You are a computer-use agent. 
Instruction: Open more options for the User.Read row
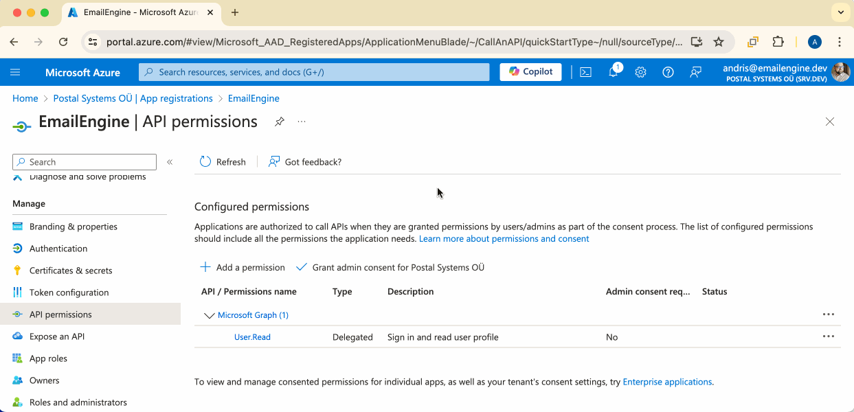click(828, 336)
